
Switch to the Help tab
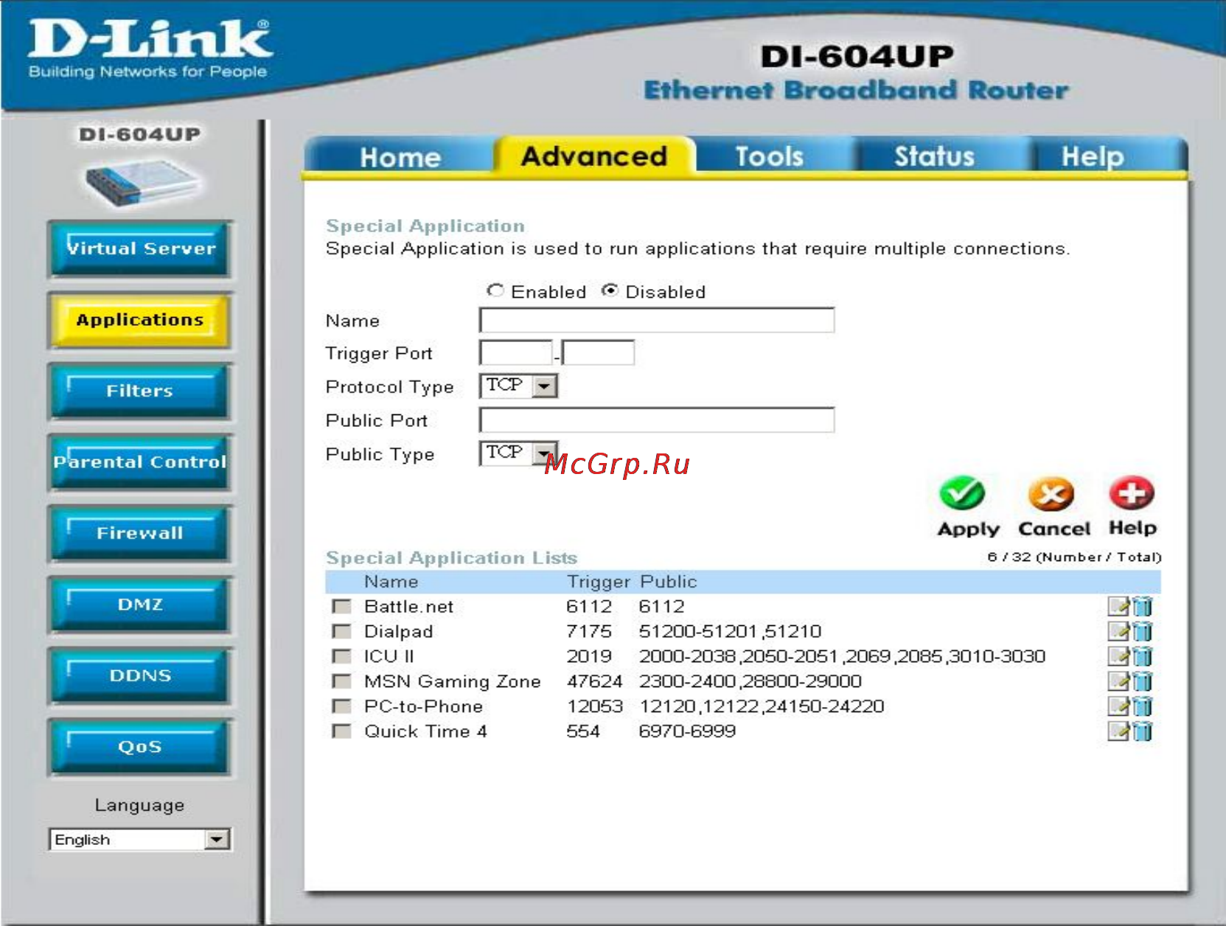pos(1093,156)
